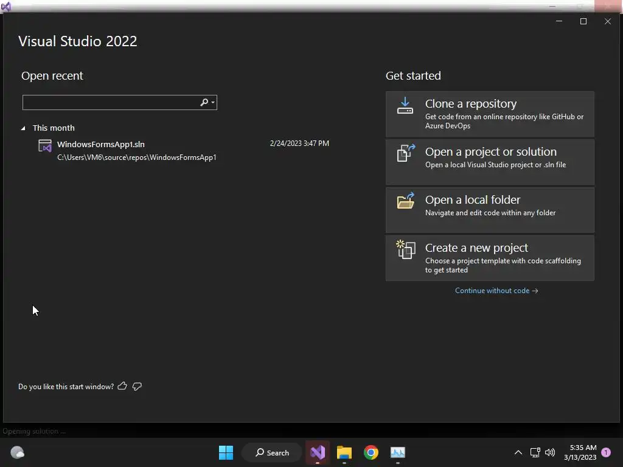623x467 pixels.
Task: Show hidden system tray icons
Action: tap(518, 452)
